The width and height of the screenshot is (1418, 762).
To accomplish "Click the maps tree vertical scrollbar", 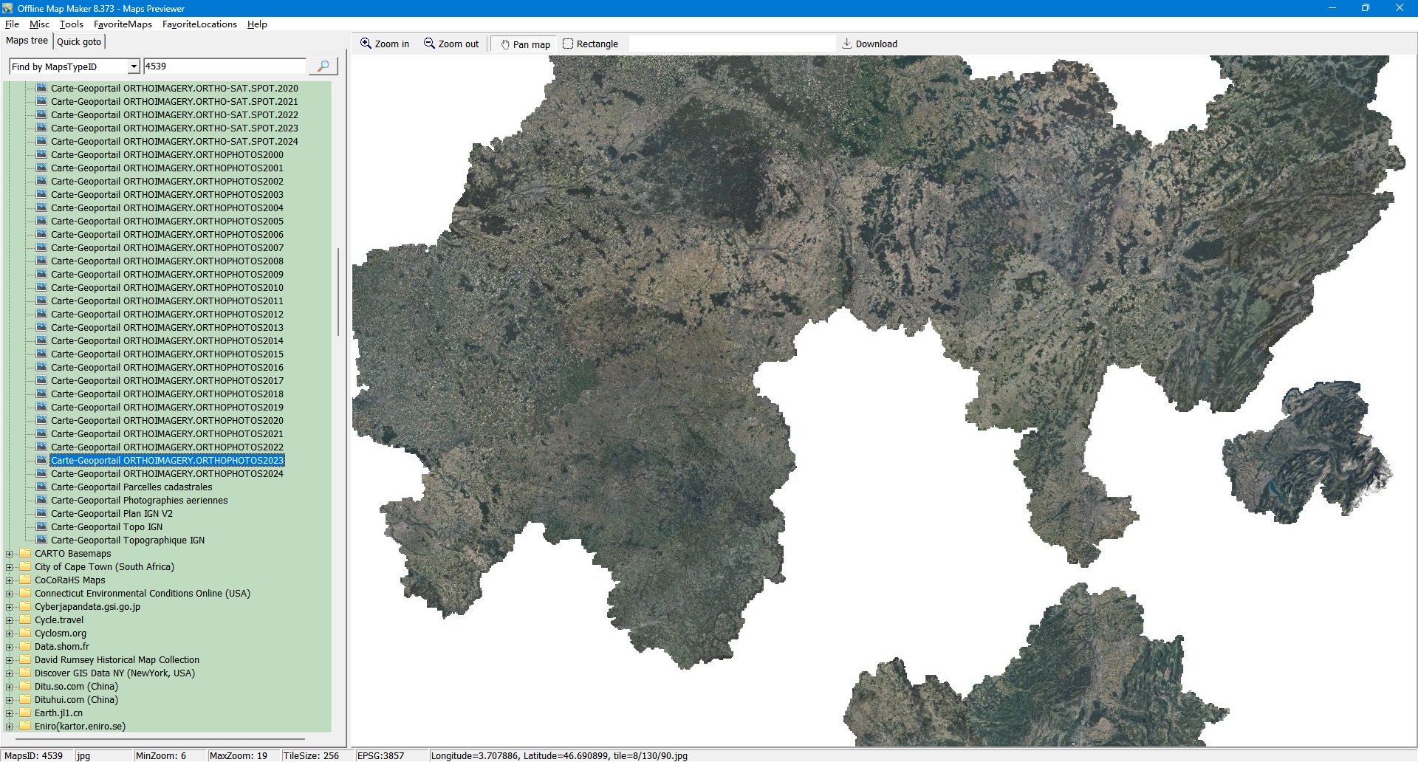I will 338,292.
